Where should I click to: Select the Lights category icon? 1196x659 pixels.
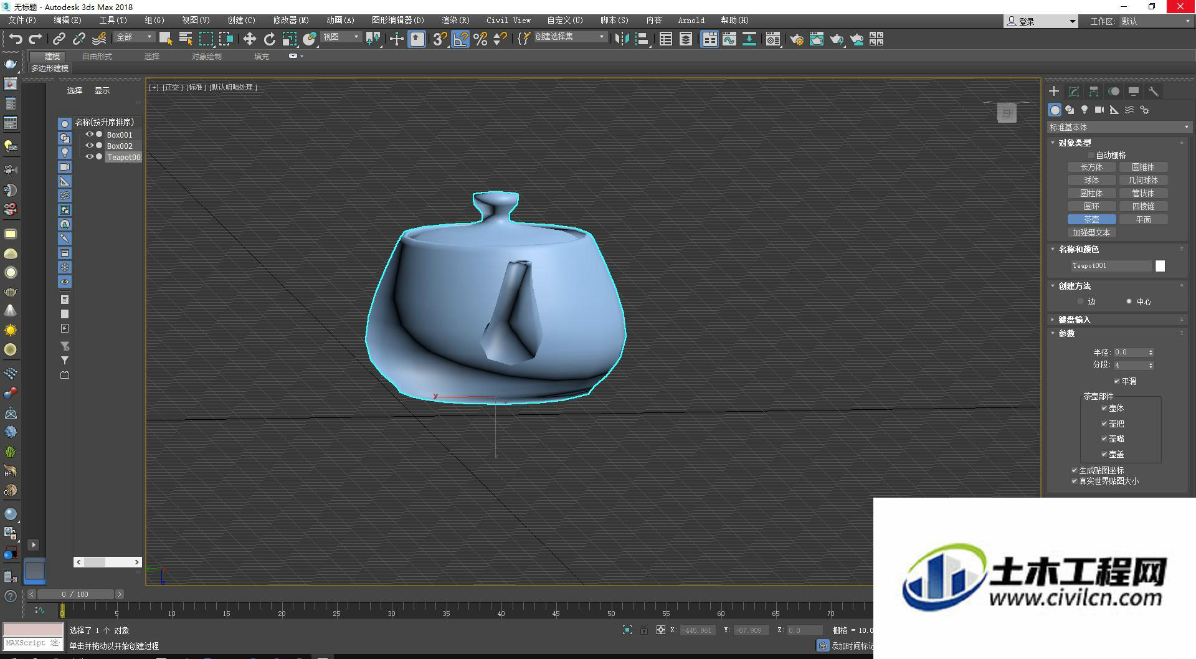pos(1084,110)
